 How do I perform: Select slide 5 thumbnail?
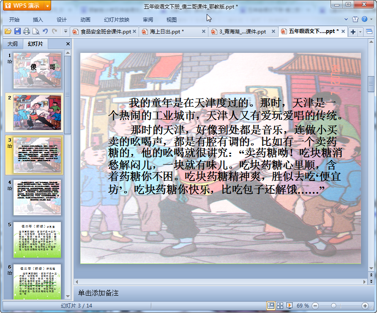coord(37,240)
